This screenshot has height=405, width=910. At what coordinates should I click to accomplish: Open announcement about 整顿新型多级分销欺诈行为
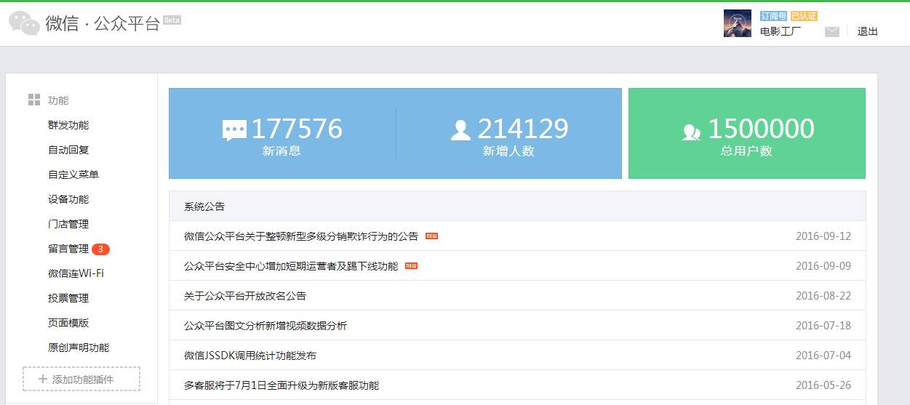(301, 236)
